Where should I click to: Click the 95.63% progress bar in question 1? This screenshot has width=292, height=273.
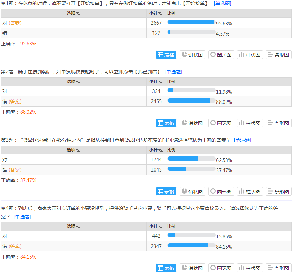pos(191,22)
